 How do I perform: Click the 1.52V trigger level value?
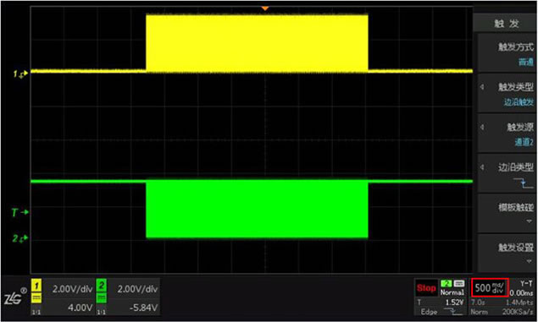coord(454,303)
